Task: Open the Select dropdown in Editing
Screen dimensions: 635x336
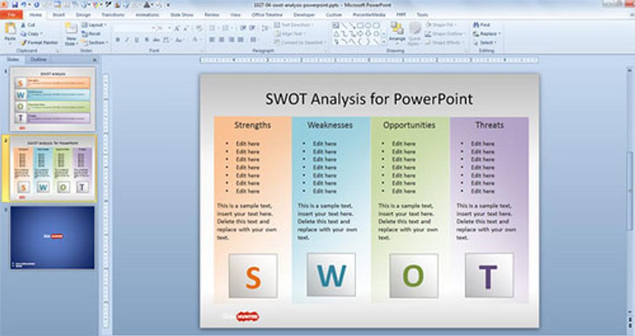Action: point(484,42)
